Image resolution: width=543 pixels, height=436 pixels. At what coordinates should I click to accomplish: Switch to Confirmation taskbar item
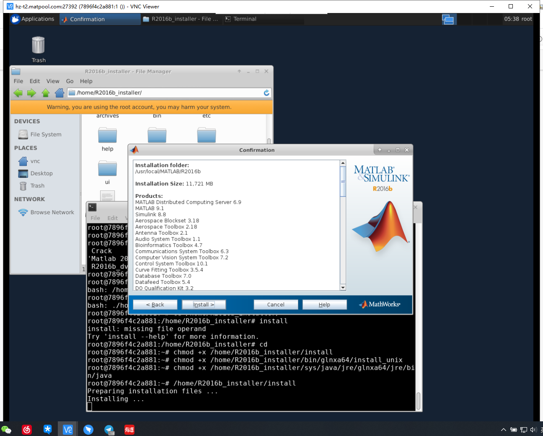click(100, 19)
